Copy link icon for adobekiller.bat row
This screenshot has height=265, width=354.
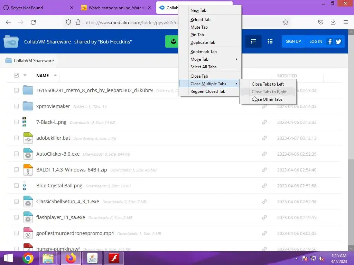[x=264, y=138]
